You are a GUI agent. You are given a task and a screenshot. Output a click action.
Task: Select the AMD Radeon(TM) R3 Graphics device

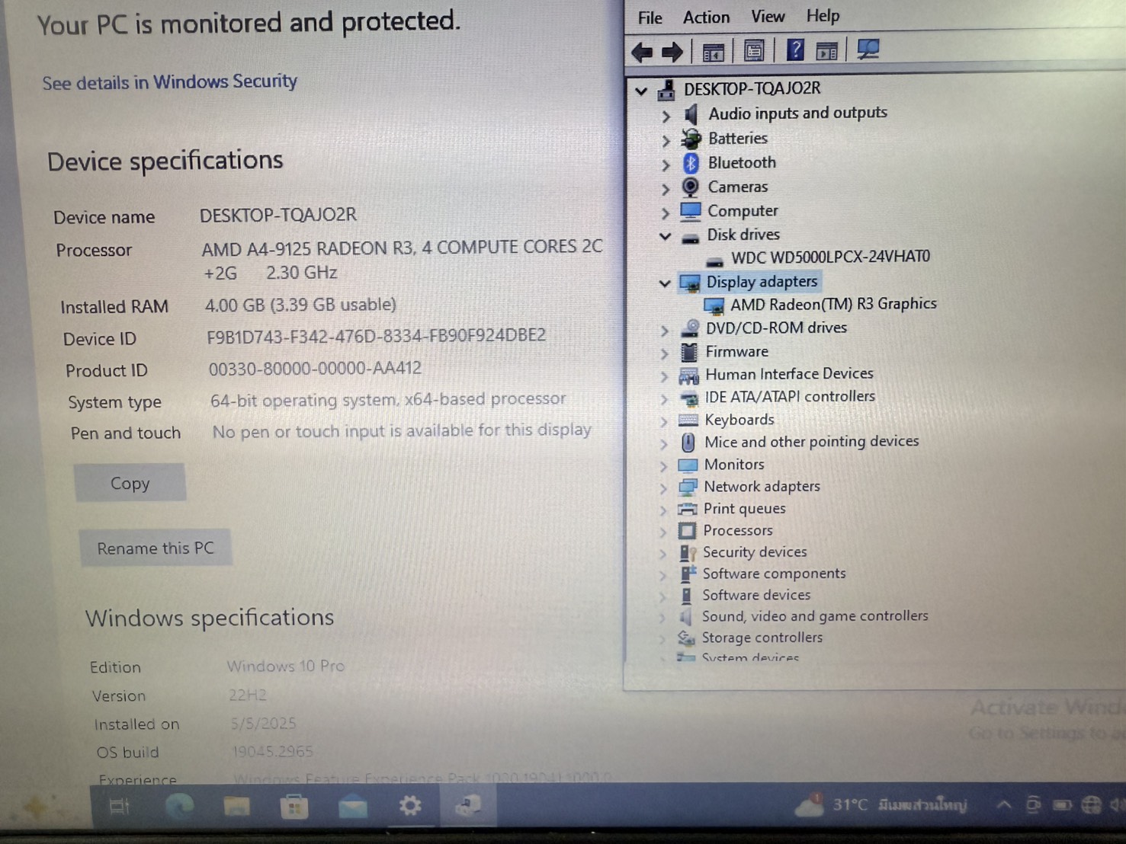coord(832,304)
